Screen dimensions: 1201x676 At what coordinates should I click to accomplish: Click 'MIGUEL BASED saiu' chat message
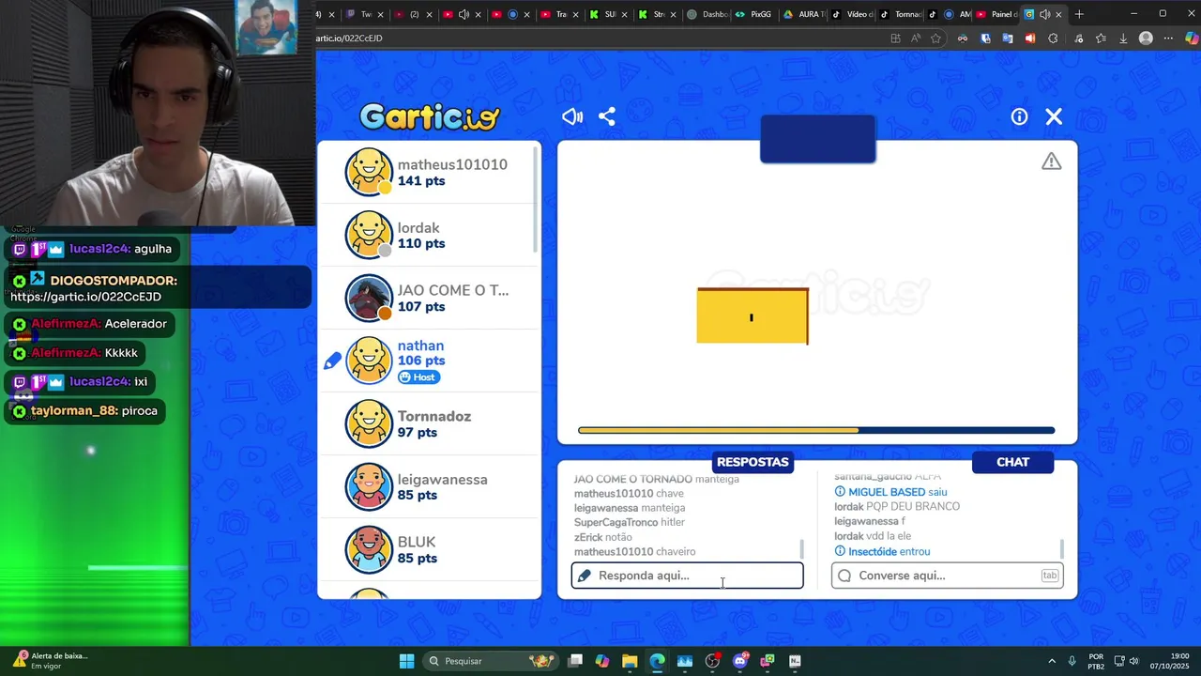pos(890,492)
